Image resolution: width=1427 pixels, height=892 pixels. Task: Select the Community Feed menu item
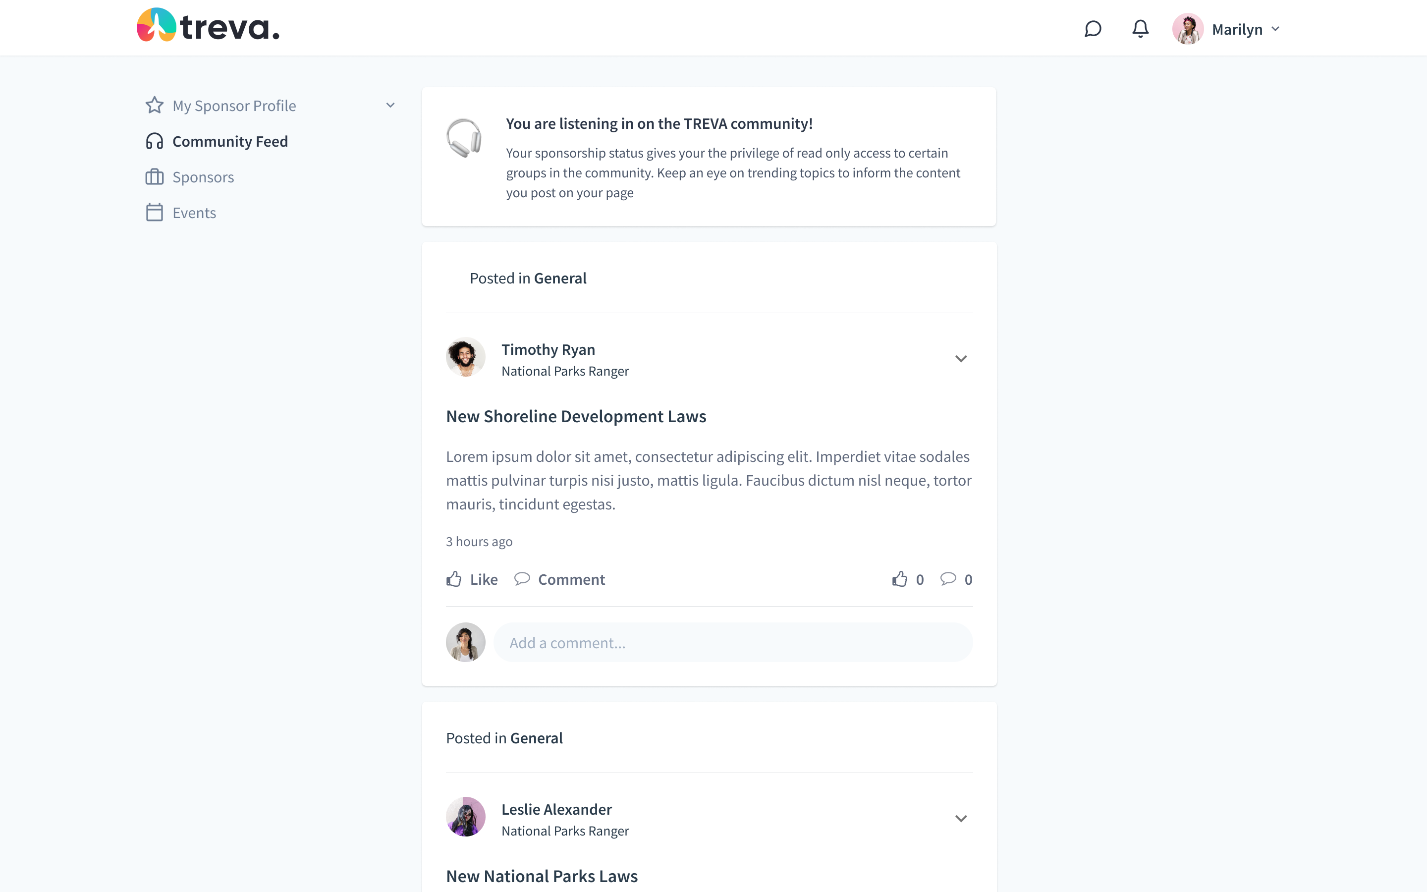(230, 140)
